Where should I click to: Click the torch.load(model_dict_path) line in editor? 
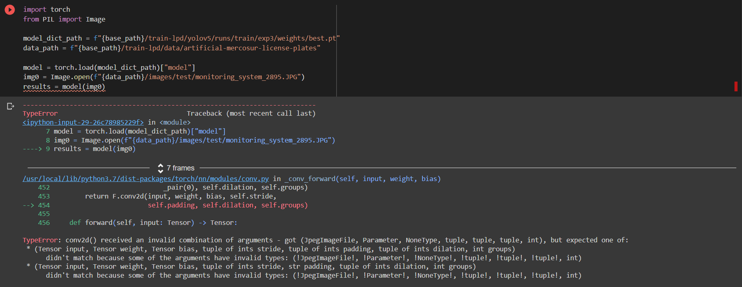tap(109, 67)
